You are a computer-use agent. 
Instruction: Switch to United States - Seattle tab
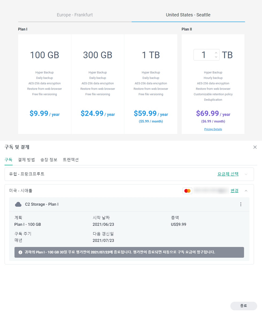pyautogui.click(x=188, y=15)
